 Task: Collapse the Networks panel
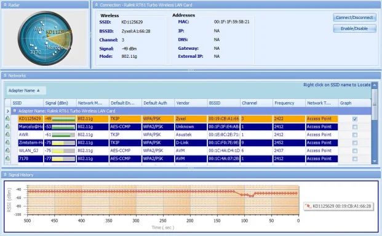[x=5, y=76]
